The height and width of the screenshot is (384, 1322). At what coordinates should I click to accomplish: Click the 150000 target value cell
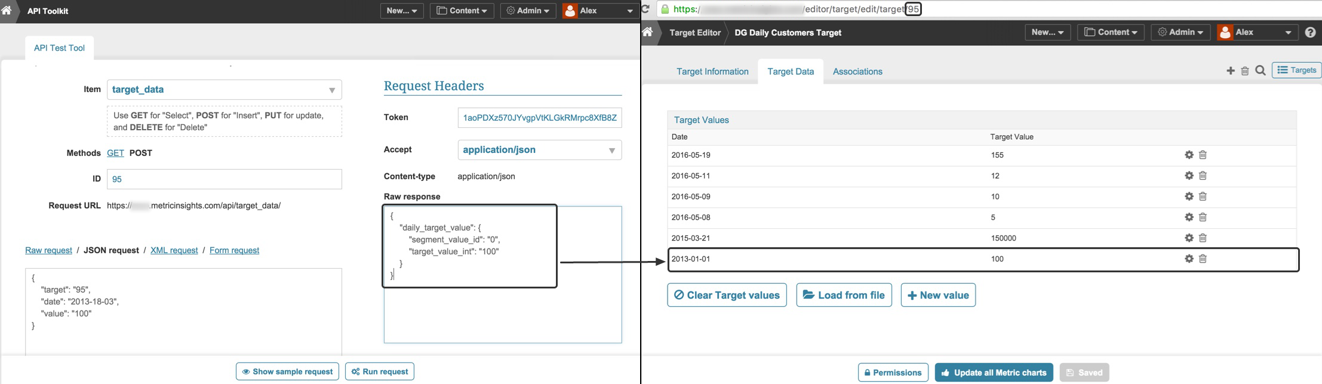pyautogui.click(x=1003, y=238)
